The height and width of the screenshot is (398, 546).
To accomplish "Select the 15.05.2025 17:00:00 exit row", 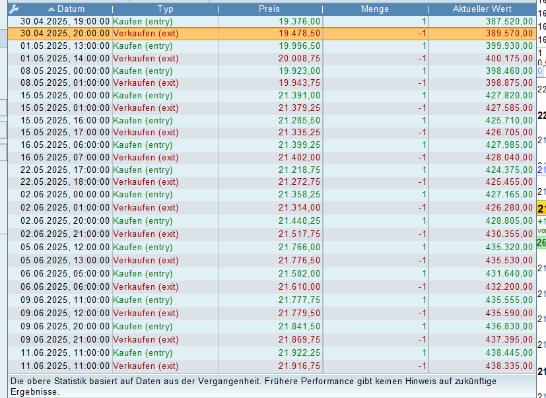I will (x=272, y=133).
